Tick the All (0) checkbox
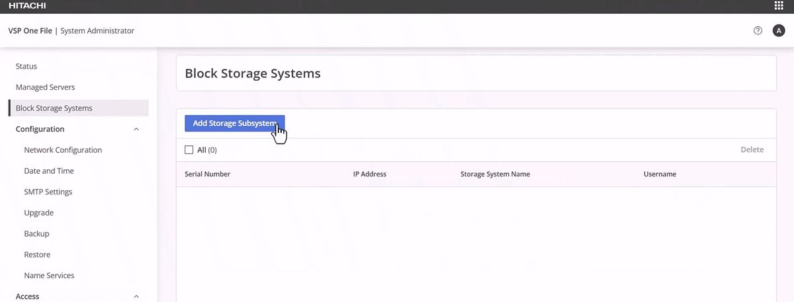Screen dimensions: 794x302 189,150
